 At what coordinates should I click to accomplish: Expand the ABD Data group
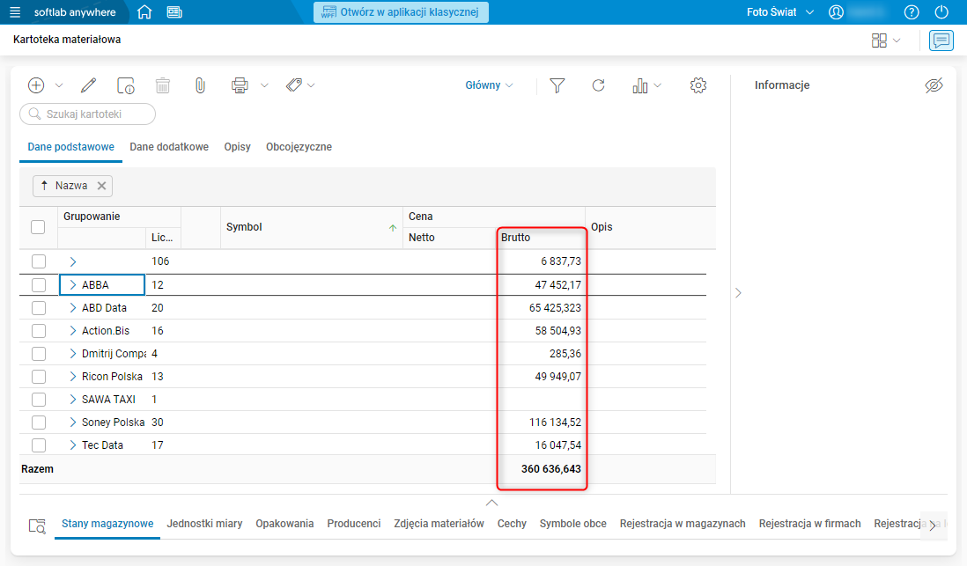pos(73,308)
